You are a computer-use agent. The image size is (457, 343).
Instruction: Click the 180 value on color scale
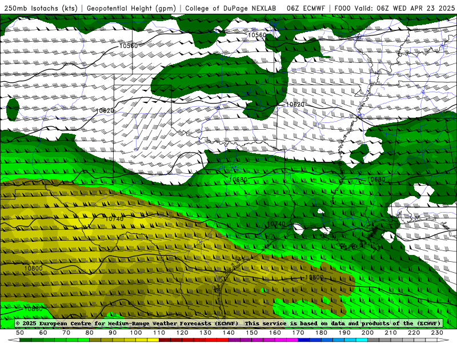pyautogui.click(x=321, y=333)
